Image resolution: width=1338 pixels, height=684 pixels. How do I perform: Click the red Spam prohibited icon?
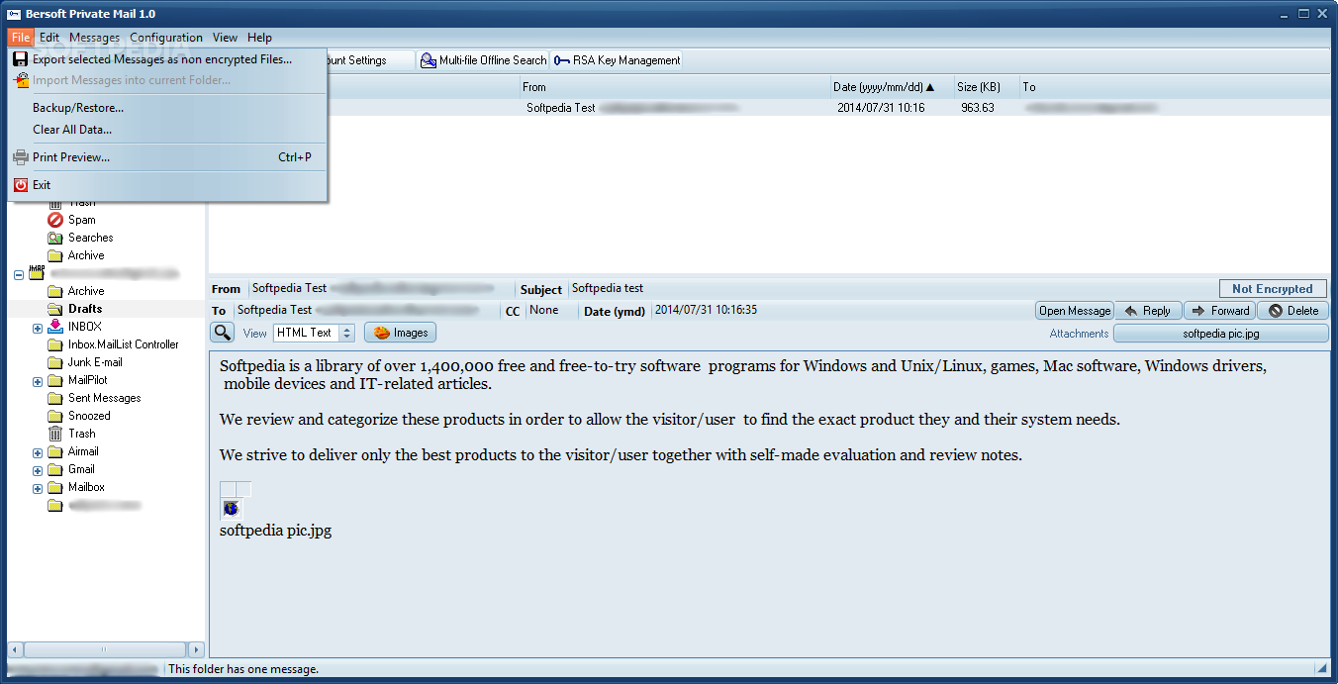click(55, 220)
